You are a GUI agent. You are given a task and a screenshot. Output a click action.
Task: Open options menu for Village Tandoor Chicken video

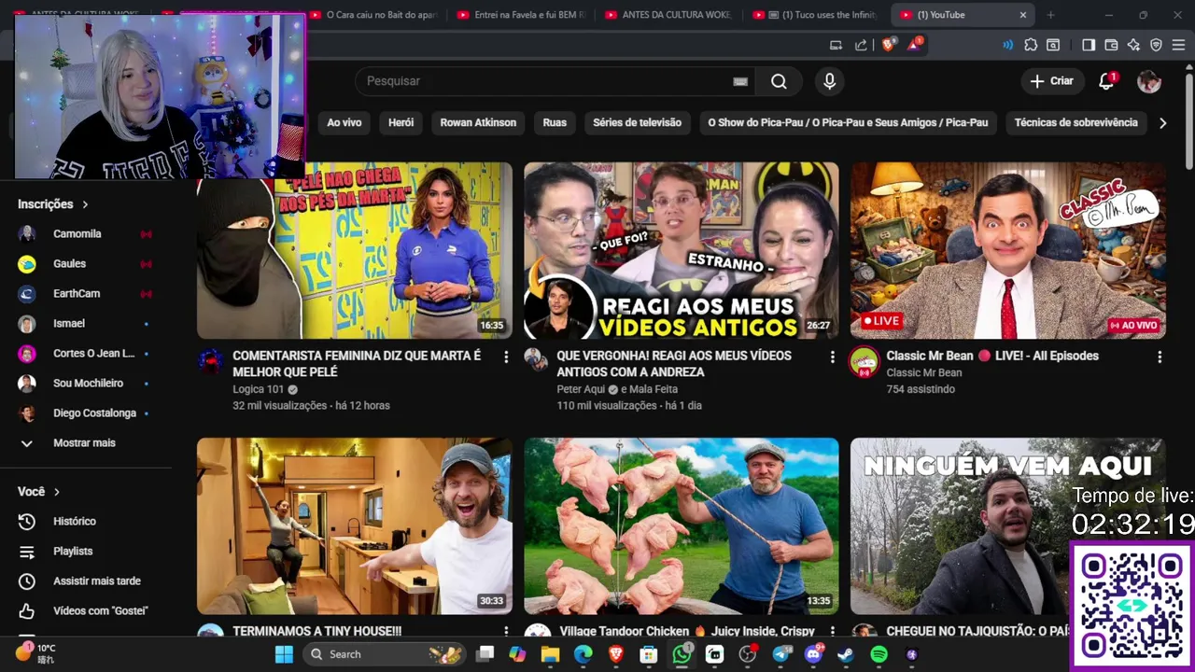coord(832,632)
